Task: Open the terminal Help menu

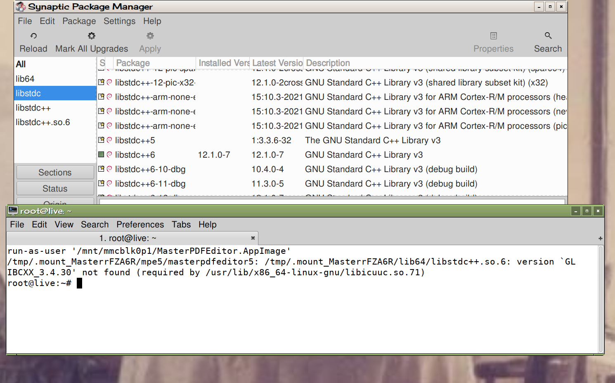Action: [x=207, y=225]
